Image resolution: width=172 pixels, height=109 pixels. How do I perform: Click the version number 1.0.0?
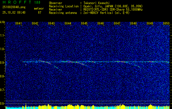click(x=37, y=2)
